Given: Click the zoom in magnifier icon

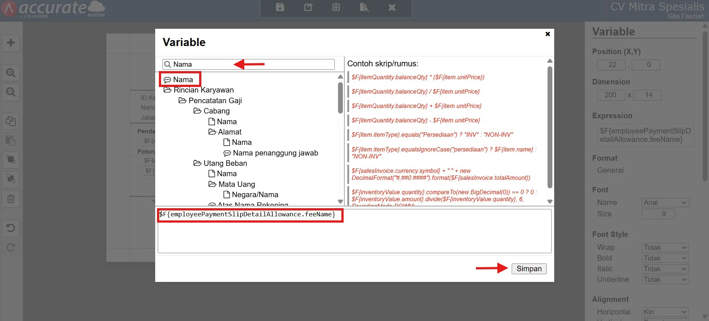Looking at the screenshot, I should click(x=11, y=73).
